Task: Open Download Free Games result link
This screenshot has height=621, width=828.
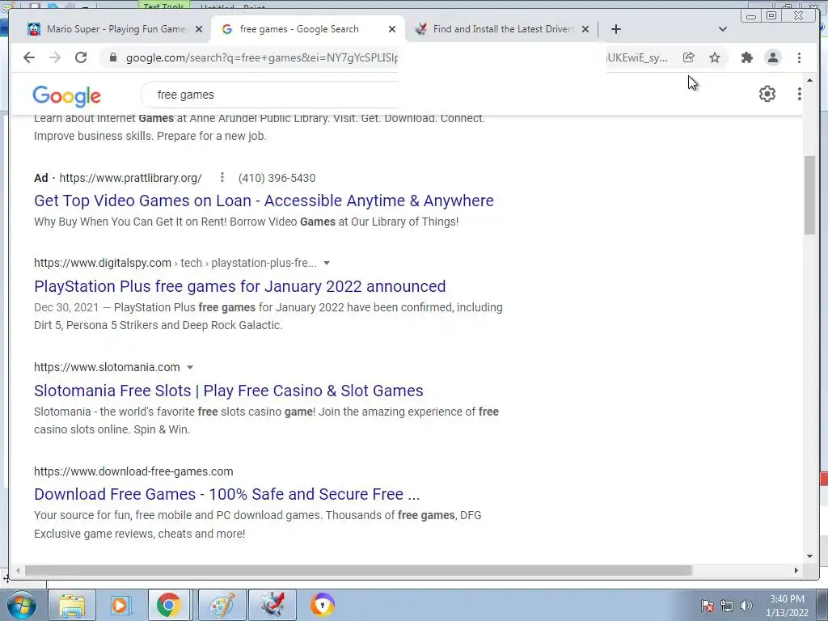Action: tap(227, 494)
